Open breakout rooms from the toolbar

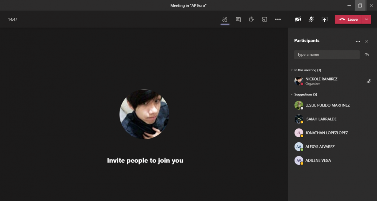click(264, 19)
